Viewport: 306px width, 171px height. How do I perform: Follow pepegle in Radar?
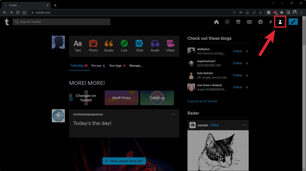[x=214, y=125]
